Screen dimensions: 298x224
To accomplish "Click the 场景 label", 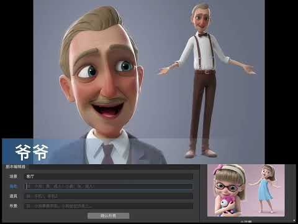I will [13, 177].
